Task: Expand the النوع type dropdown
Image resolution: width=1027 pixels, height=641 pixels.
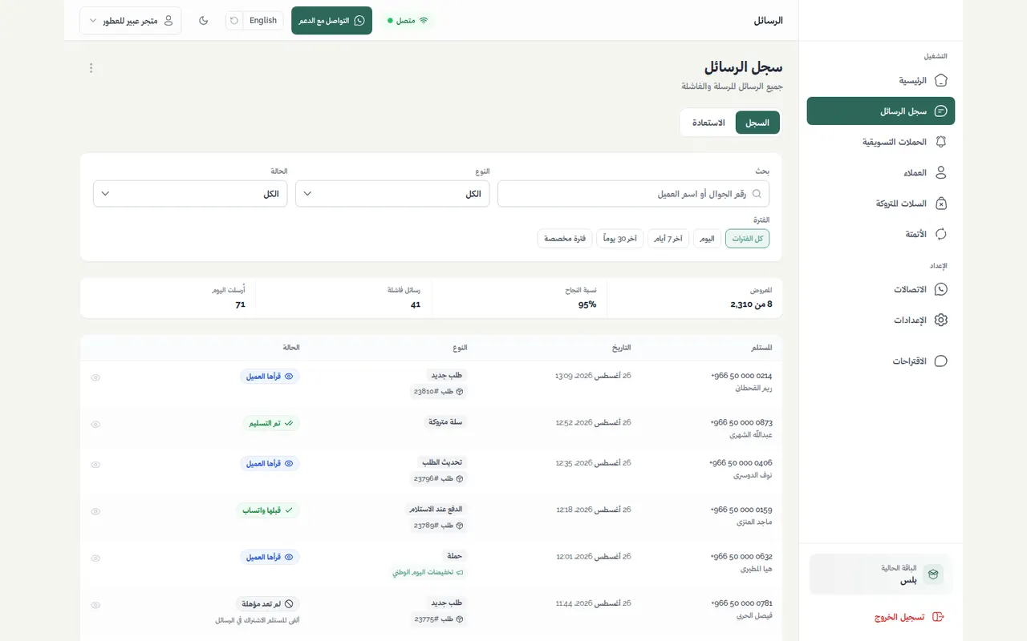Action: [x=392, y=194]
